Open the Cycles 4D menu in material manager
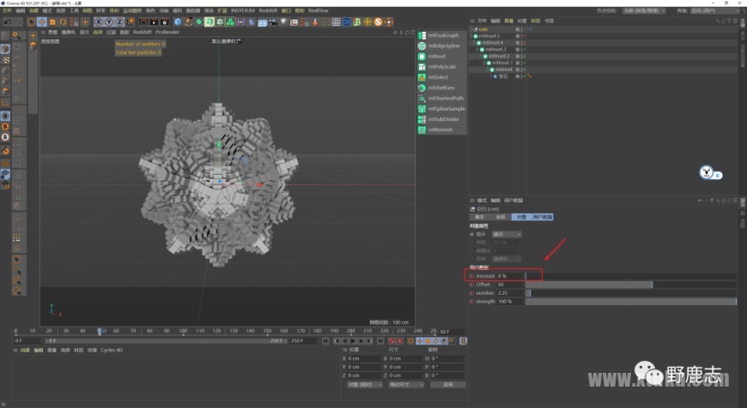This screenshot has width=747, height=408. coord(112,350)
